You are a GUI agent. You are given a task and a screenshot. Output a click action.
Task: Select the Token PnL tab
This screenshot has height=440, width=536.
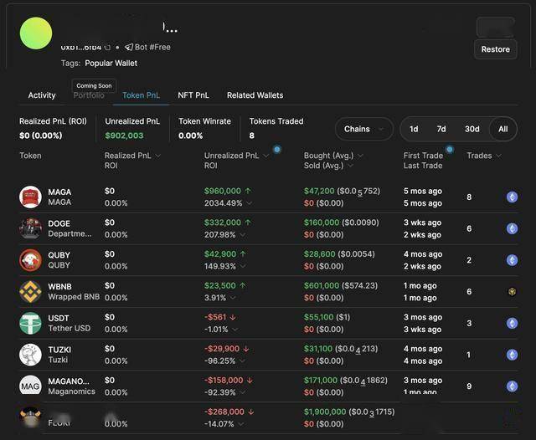pos(141,95)
